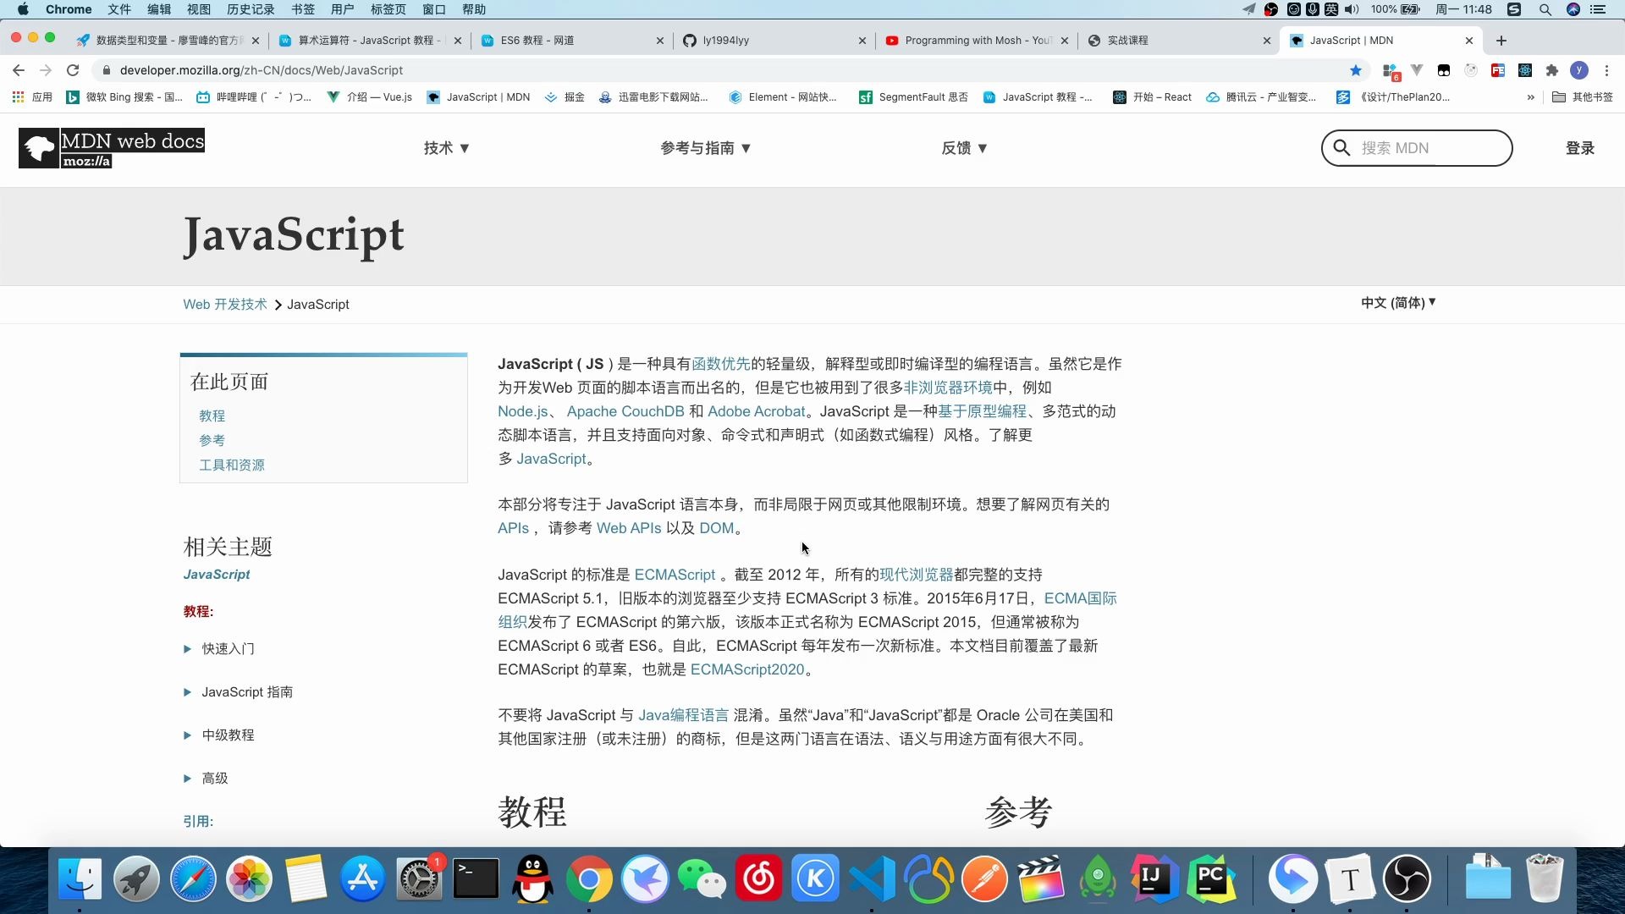1625x914 pixels.
Task: Close the 算术运算符 - JavaScript 教程 tab
Action: [458, 41]
